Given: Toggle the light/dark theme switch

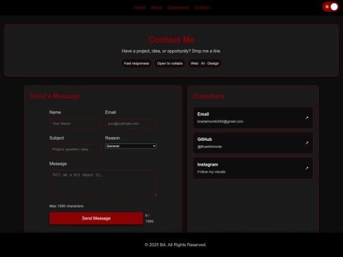Looking at the screenshot, I should click(x=330, y=7).
